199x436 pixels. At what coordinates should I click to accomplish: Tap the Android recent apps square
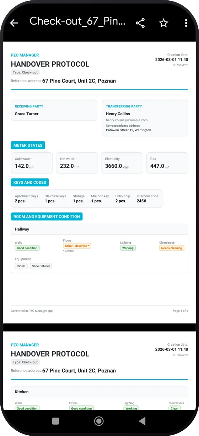pyautogui.click(x=55, y=421)
